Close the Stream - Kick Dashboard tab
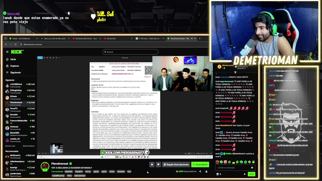Image resolution: width=322 pixels, height=181 pixels. pos(37,38)
